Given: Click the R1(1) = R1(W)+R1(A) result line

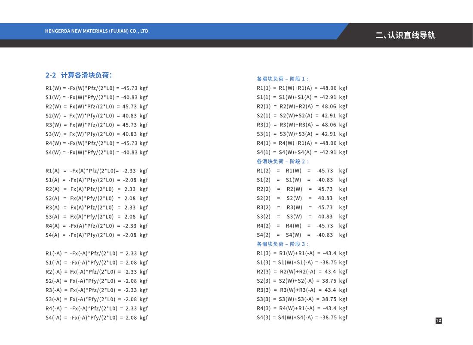Looking at the screenshot, I should point(302,88).
